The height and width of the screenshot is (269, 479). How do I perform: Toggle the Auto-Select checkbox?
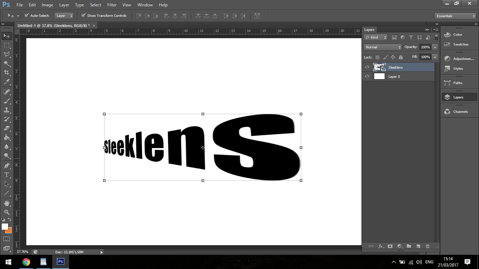[26, 15]
